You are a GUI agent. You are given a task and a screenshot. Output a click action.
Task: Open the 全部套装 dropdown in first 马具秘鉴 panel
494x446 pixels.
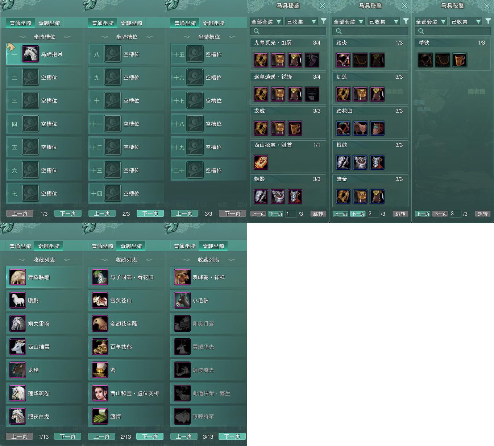(x=266, y=22)
